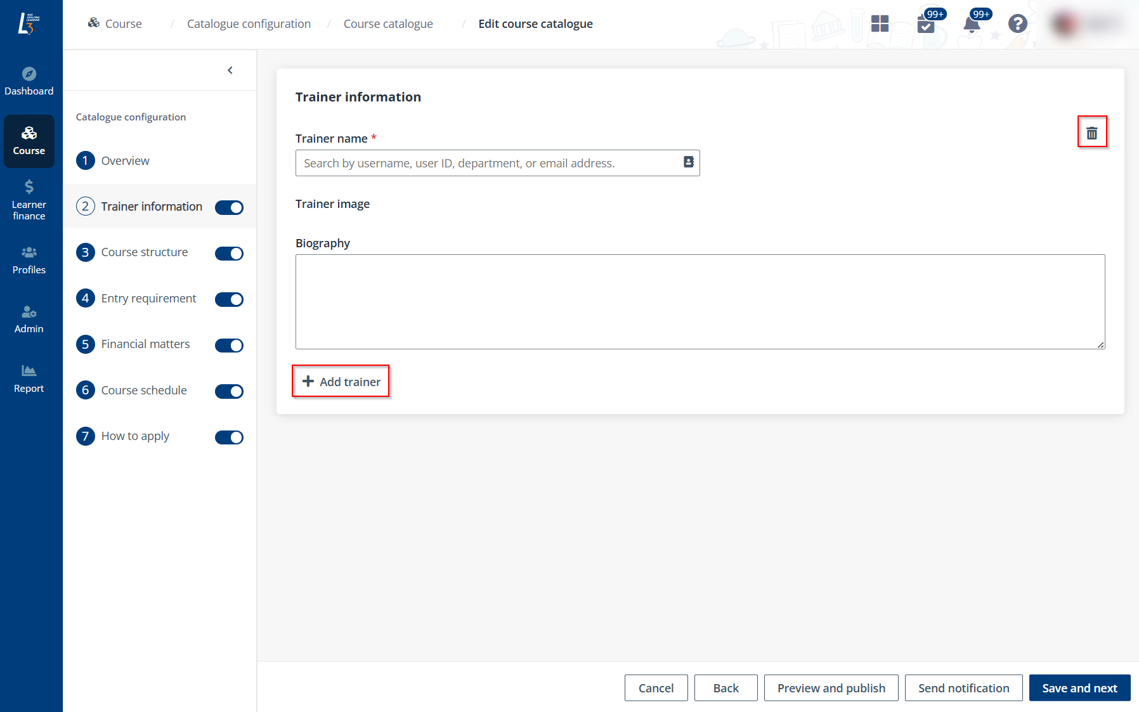Open the help question mark icon
The image size is (1139, 712).
click(x=1017, y=24)
